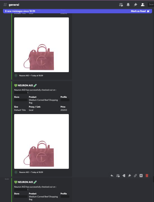Reply to message using arrow icon
The image size is (154, 202).
(x=112, y=176)
